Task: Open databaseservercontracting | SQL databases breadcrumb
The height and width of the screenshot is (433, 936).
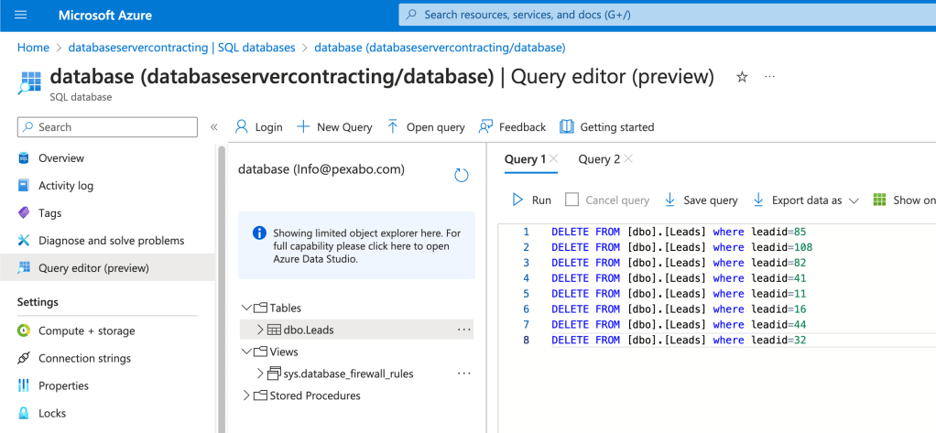Action: pyautogui.click(x=182, y=48)
